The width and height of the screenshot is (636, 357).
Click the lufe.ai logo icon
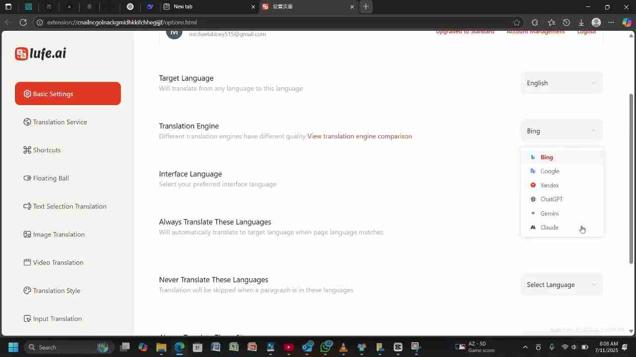coord(21,54)
